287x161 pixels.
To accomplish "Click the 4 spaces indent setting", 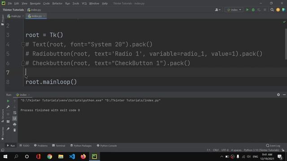I will (236, 150).
